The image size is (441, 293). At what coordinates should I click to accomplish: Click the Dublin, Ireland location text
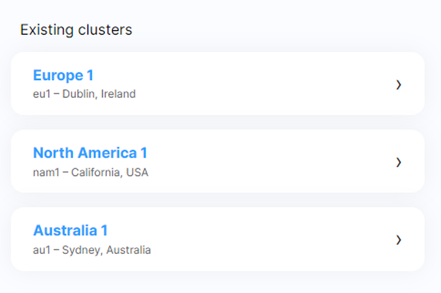99,94
